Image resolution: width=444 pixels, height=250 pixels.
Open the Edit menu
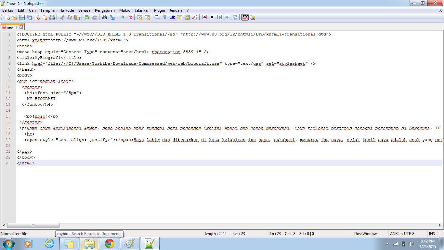click(21, 10)
